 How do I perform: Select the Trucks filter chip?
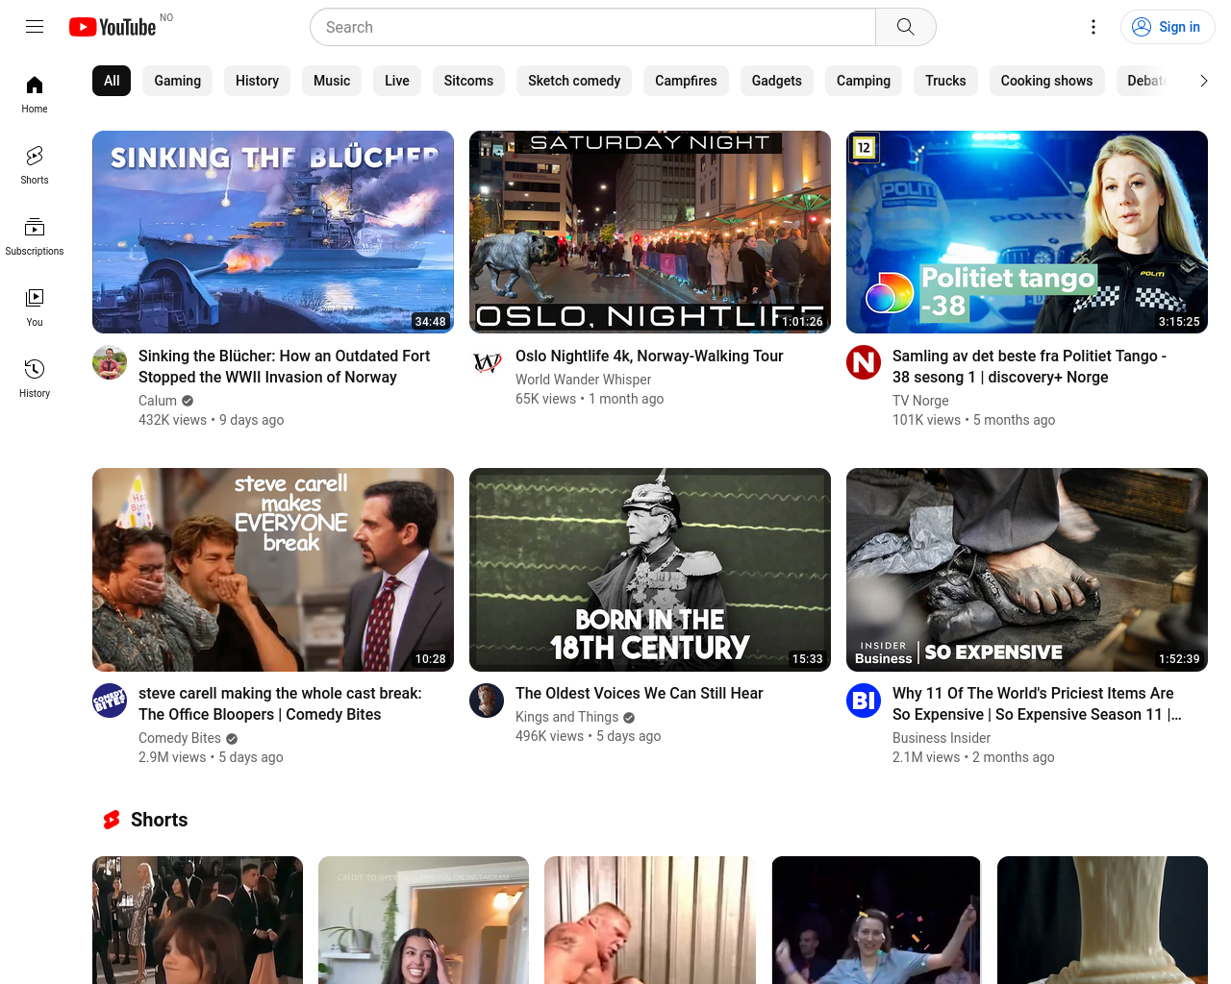coord(945,81)
